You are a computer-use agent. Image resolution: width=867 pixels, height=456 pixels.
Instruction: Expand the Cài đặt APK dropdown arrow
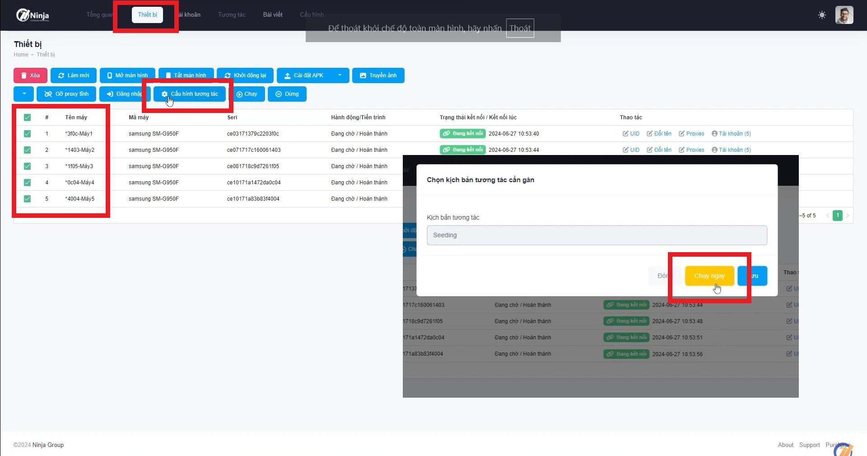[340, 75]
